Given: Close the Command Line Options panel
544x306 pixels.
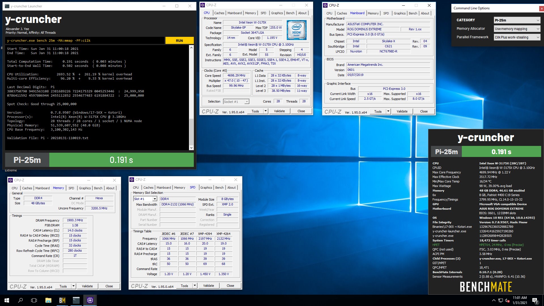Looking at the screenshot, I should (541, 9).
